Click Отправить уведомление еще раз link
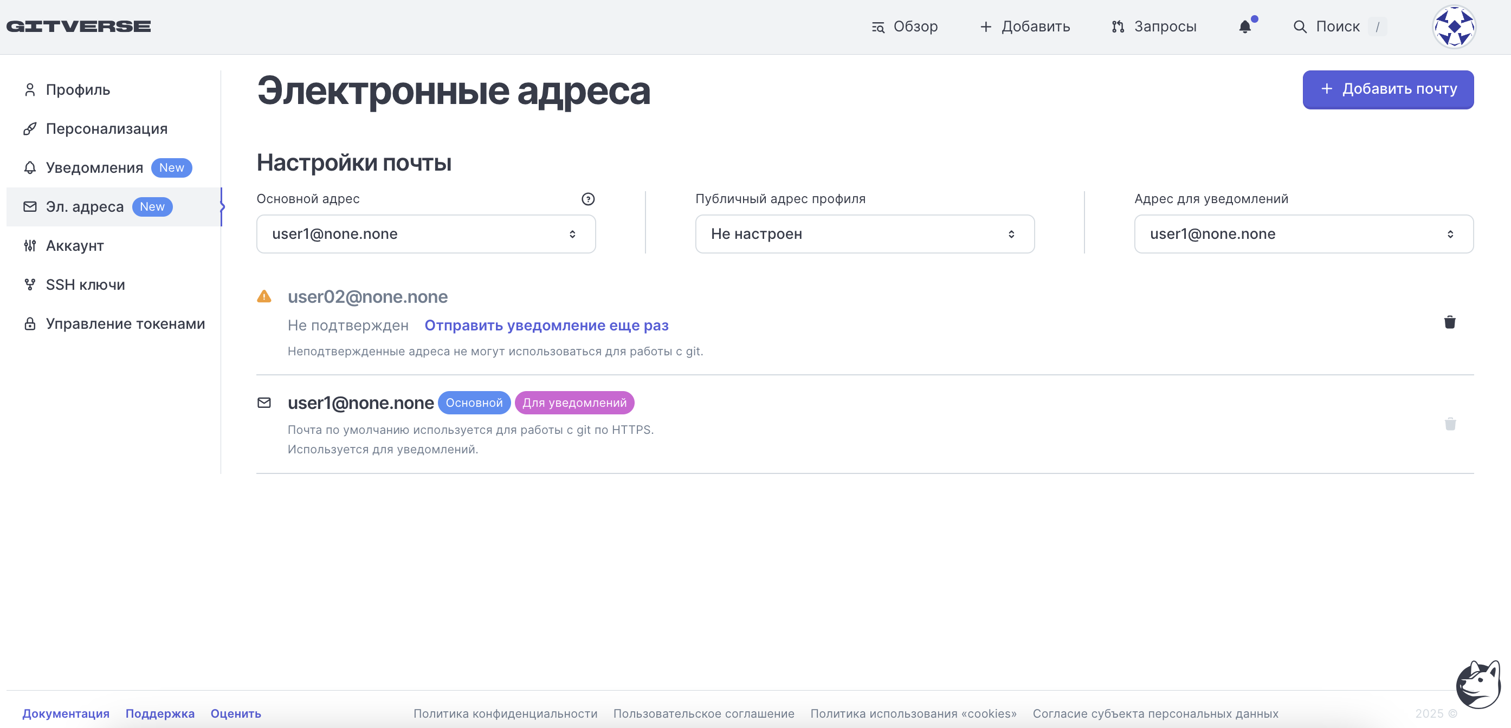 click(546, 326)
